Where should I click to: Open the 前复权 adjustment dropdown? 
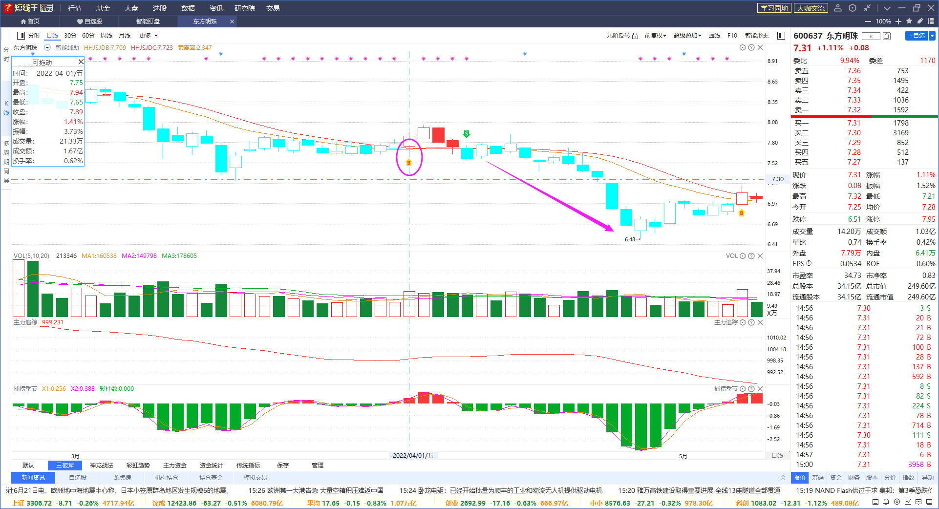pyautogui.click(x=656, y=36)
